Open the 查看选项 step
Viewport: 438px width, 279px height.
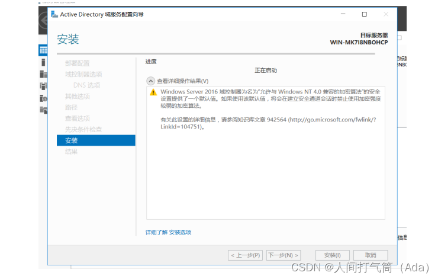click(78, 118)
